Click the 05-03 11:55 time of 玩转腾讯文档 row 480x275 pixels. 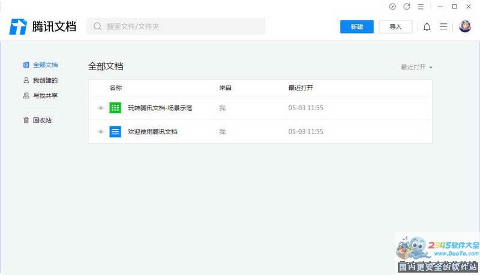[x=305, y=108]
